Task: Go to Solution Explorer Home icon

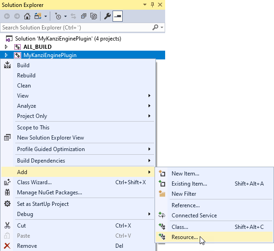Action: click(x=27, y=16)
